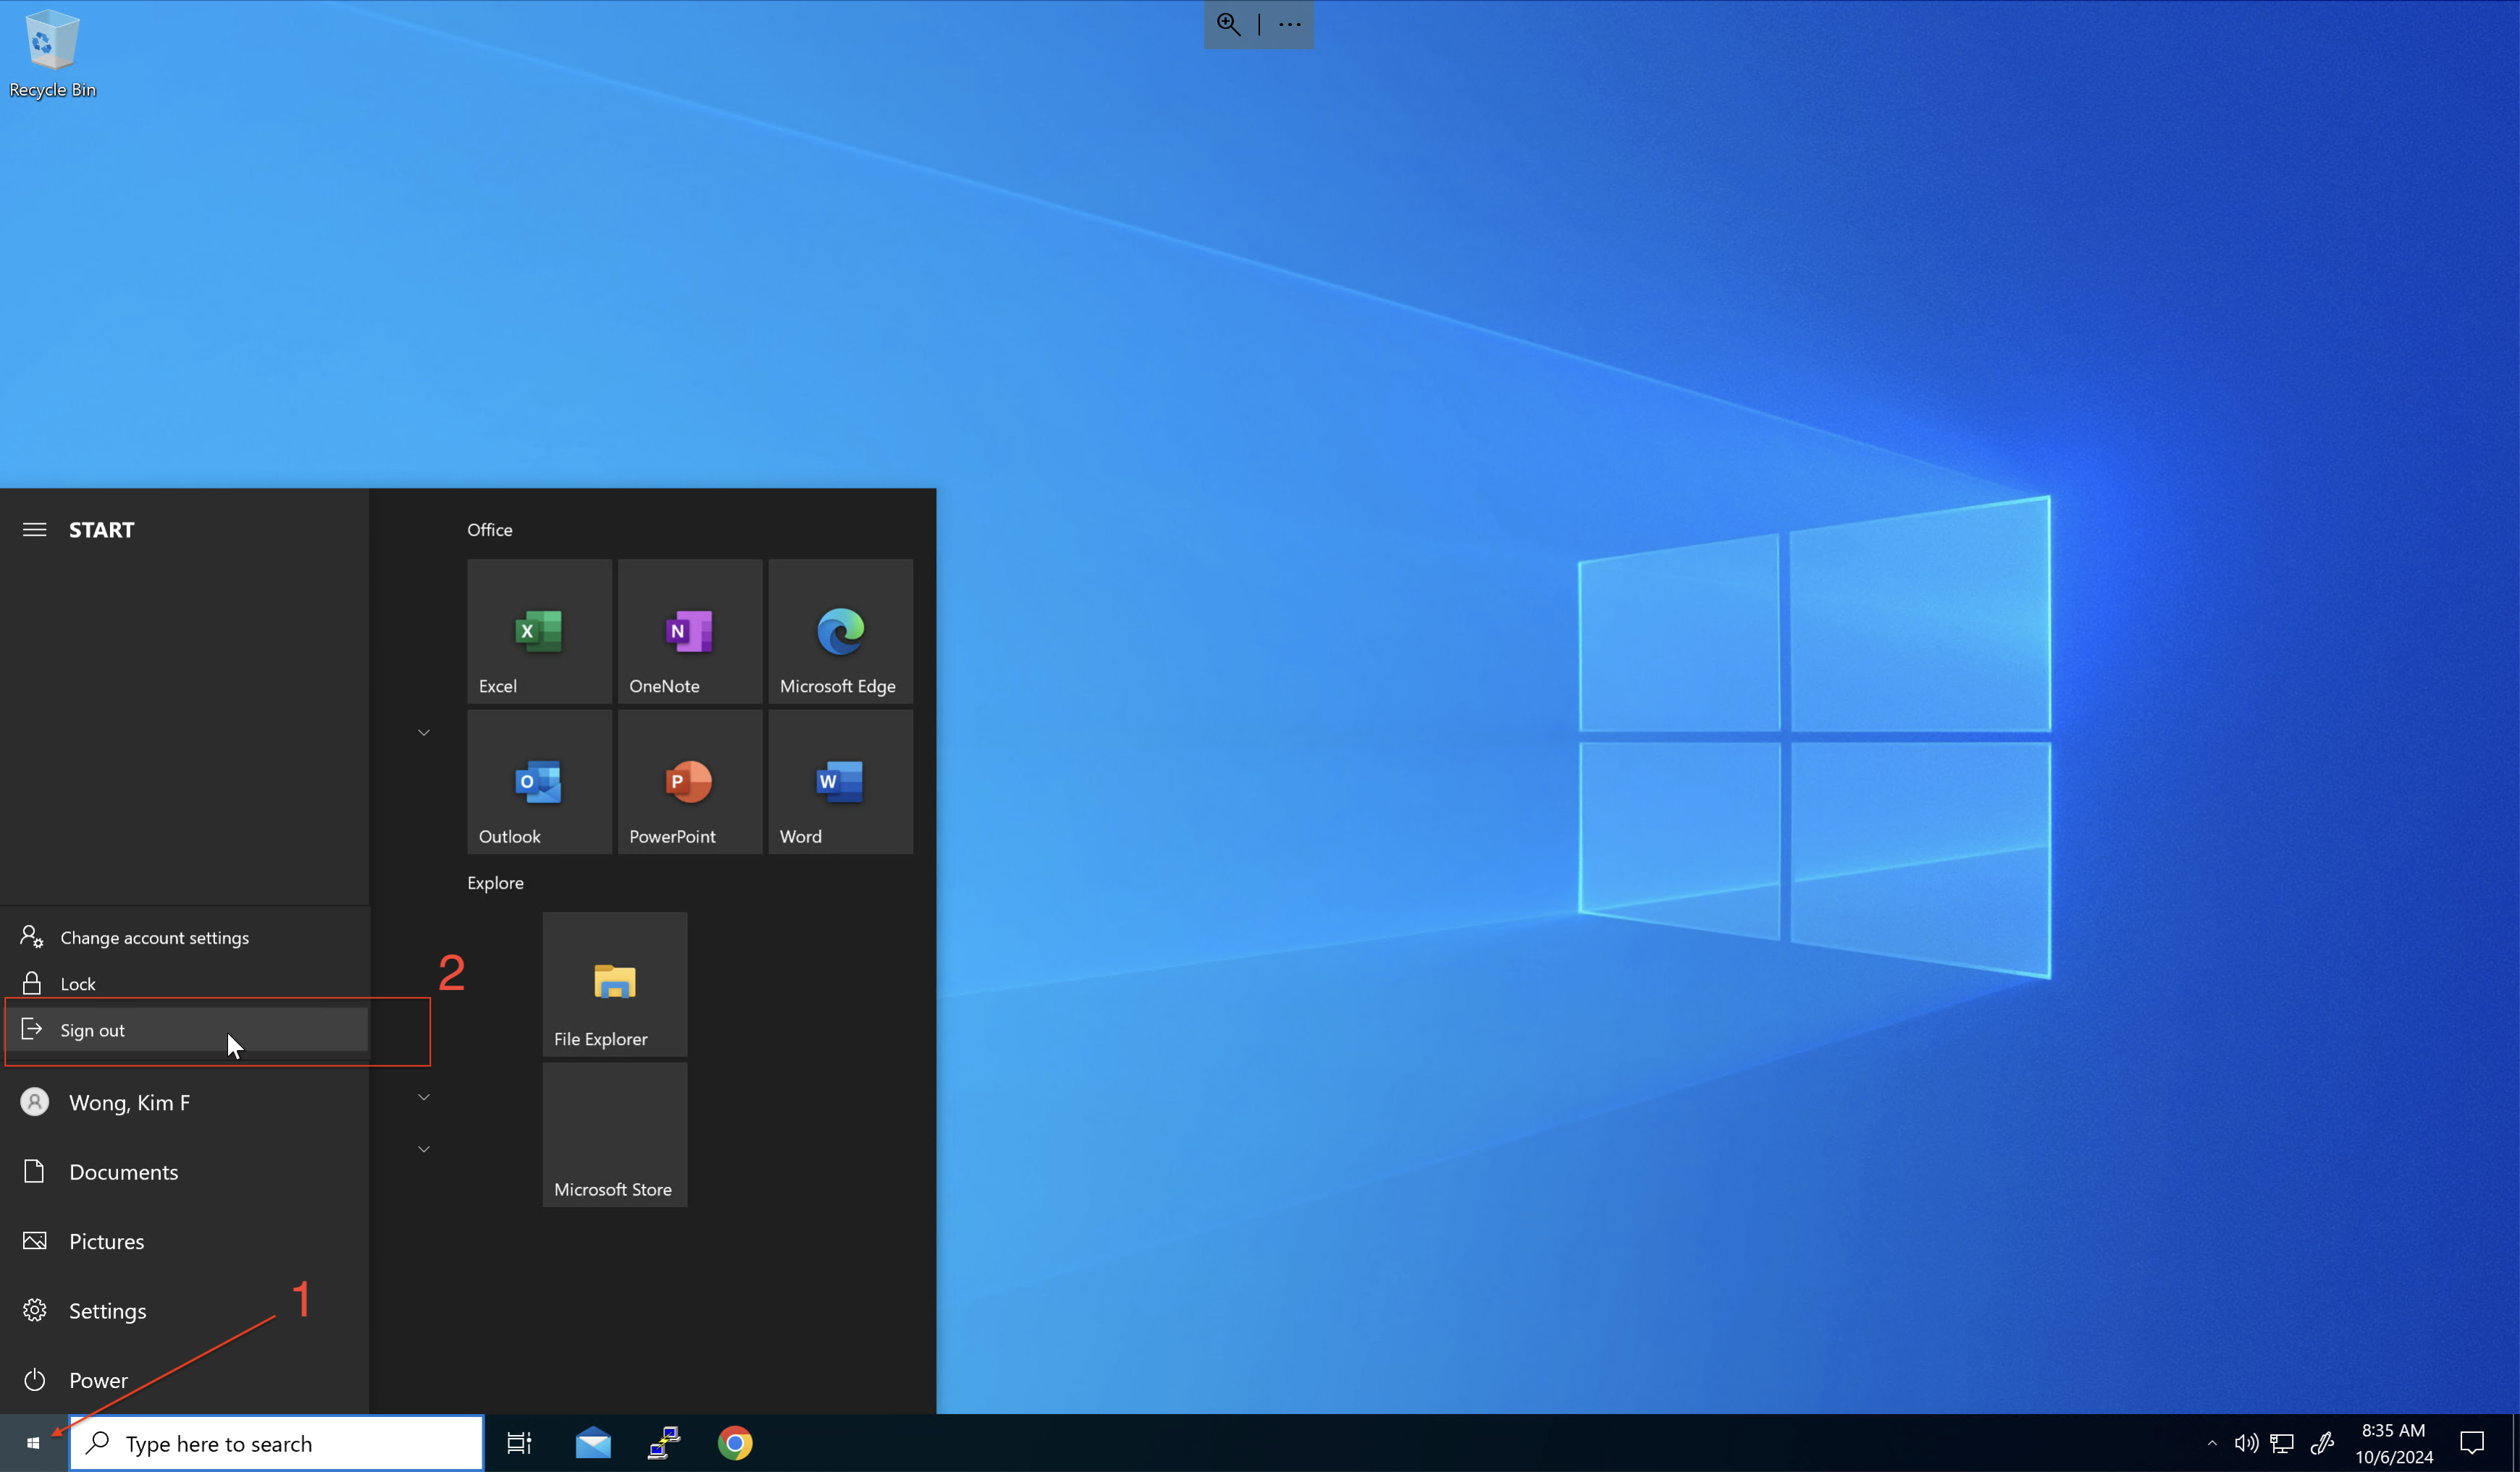Open the PowerPoint tile

[690, 782]
